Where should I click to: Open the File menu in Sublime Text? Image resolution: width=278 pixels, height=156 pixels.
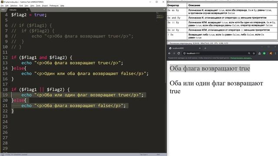(2, 6)
